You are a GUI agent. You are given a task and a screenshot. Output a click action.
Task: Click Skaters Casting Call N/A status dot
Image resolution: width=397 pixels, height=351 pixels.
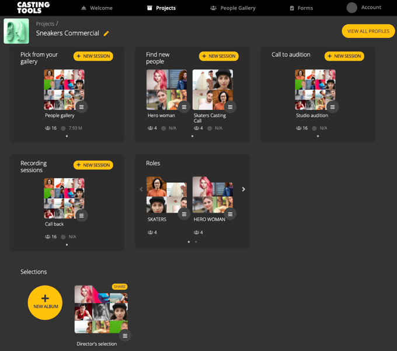coord(210,128)
